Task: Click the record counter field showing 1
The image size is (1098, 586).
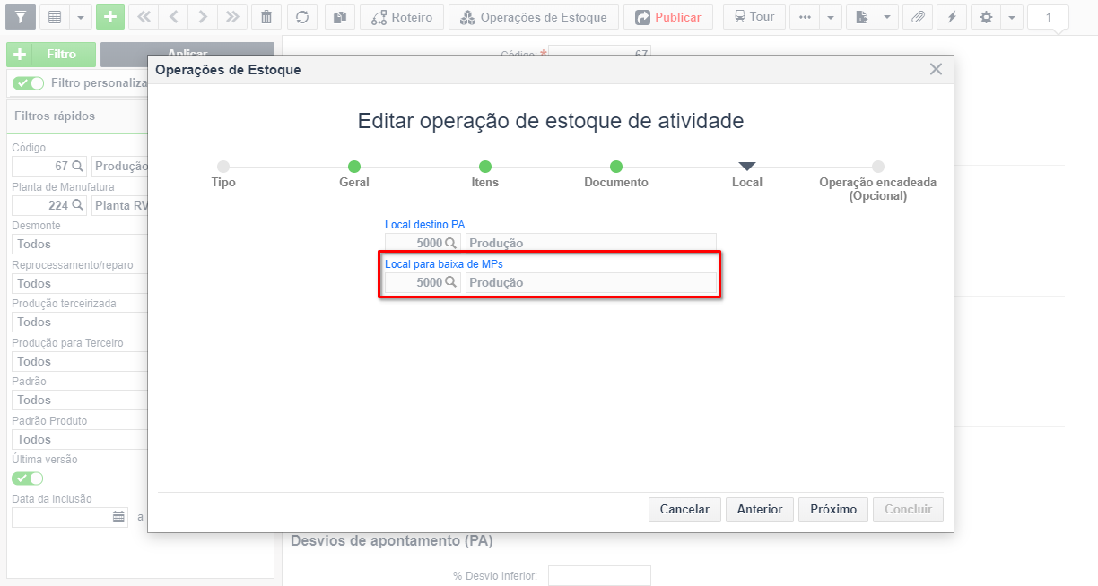Action: [x=1048, y=17]
